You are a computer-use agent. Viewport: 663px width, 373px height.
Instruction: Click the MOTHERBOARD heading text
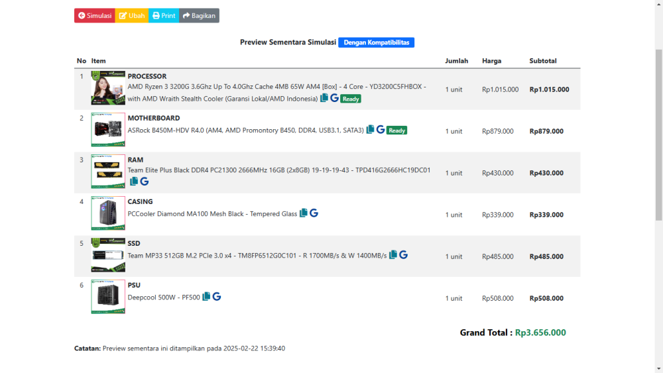(154, 119)
